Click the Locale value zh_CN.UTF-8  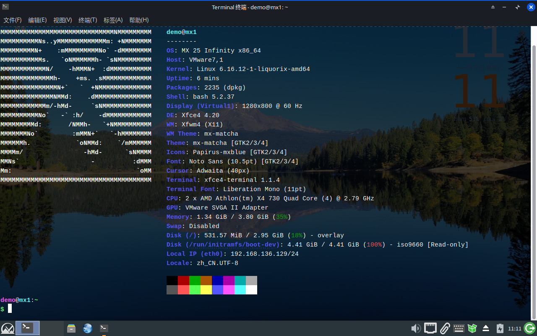coord(217,263)
